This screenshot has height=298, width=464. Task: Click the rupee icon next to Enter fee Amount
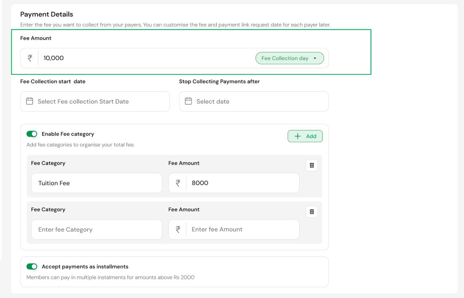pos(177,229)
